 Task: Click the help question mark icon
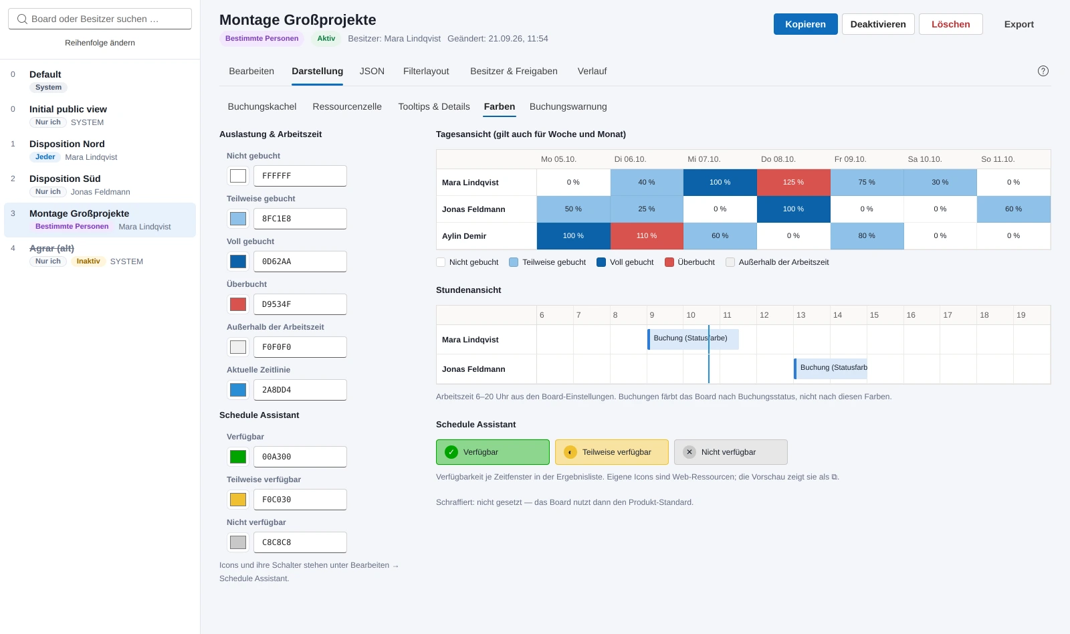pos(1043,71)
